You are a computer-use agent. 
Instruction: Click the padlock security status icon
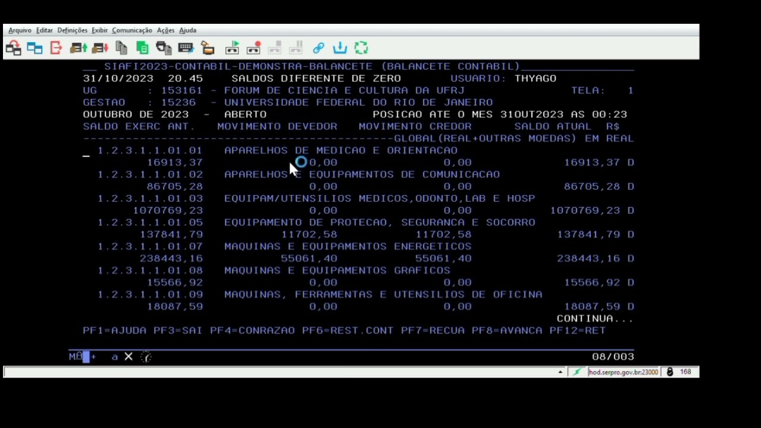tap(669, 372)
